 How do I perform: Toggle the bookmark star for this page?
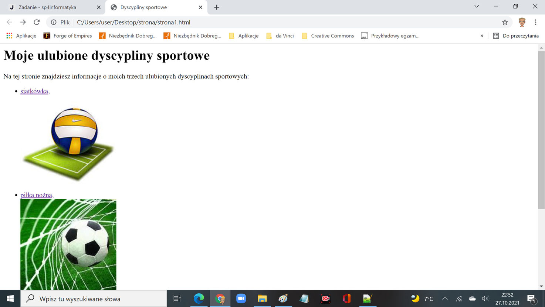(505, 22)
